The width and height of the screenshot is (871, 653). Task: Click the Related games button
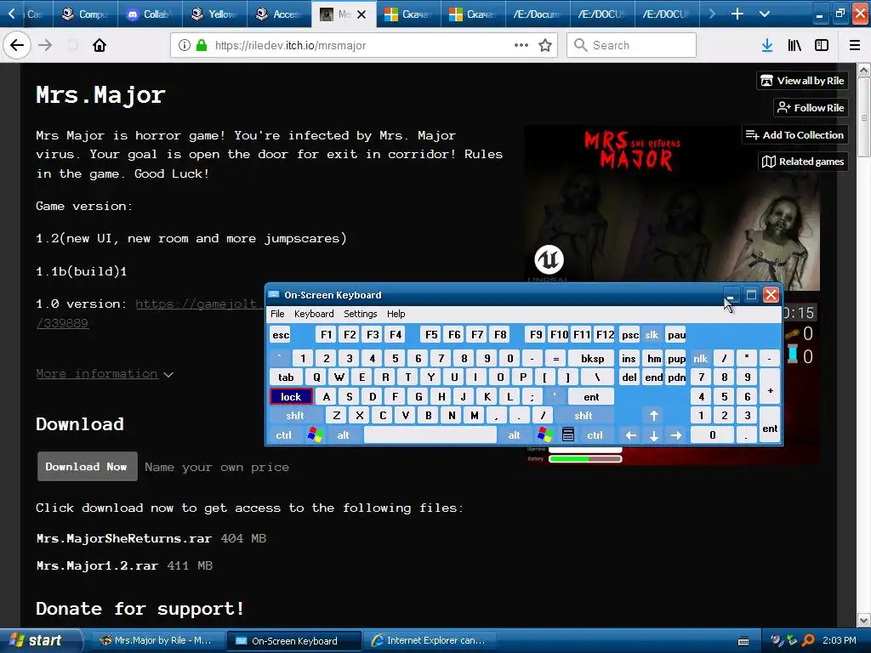pyautogui.click(x=803, y=162)
